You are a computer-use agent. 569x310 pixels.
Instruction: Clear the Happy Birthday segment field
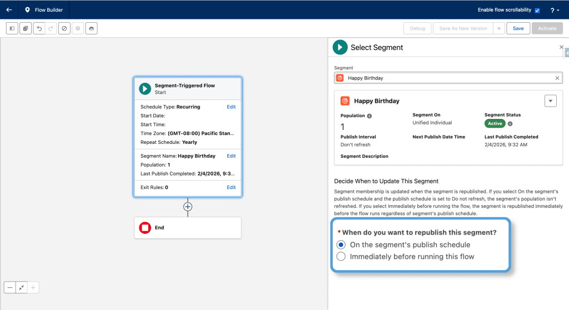tap(557, 78)
